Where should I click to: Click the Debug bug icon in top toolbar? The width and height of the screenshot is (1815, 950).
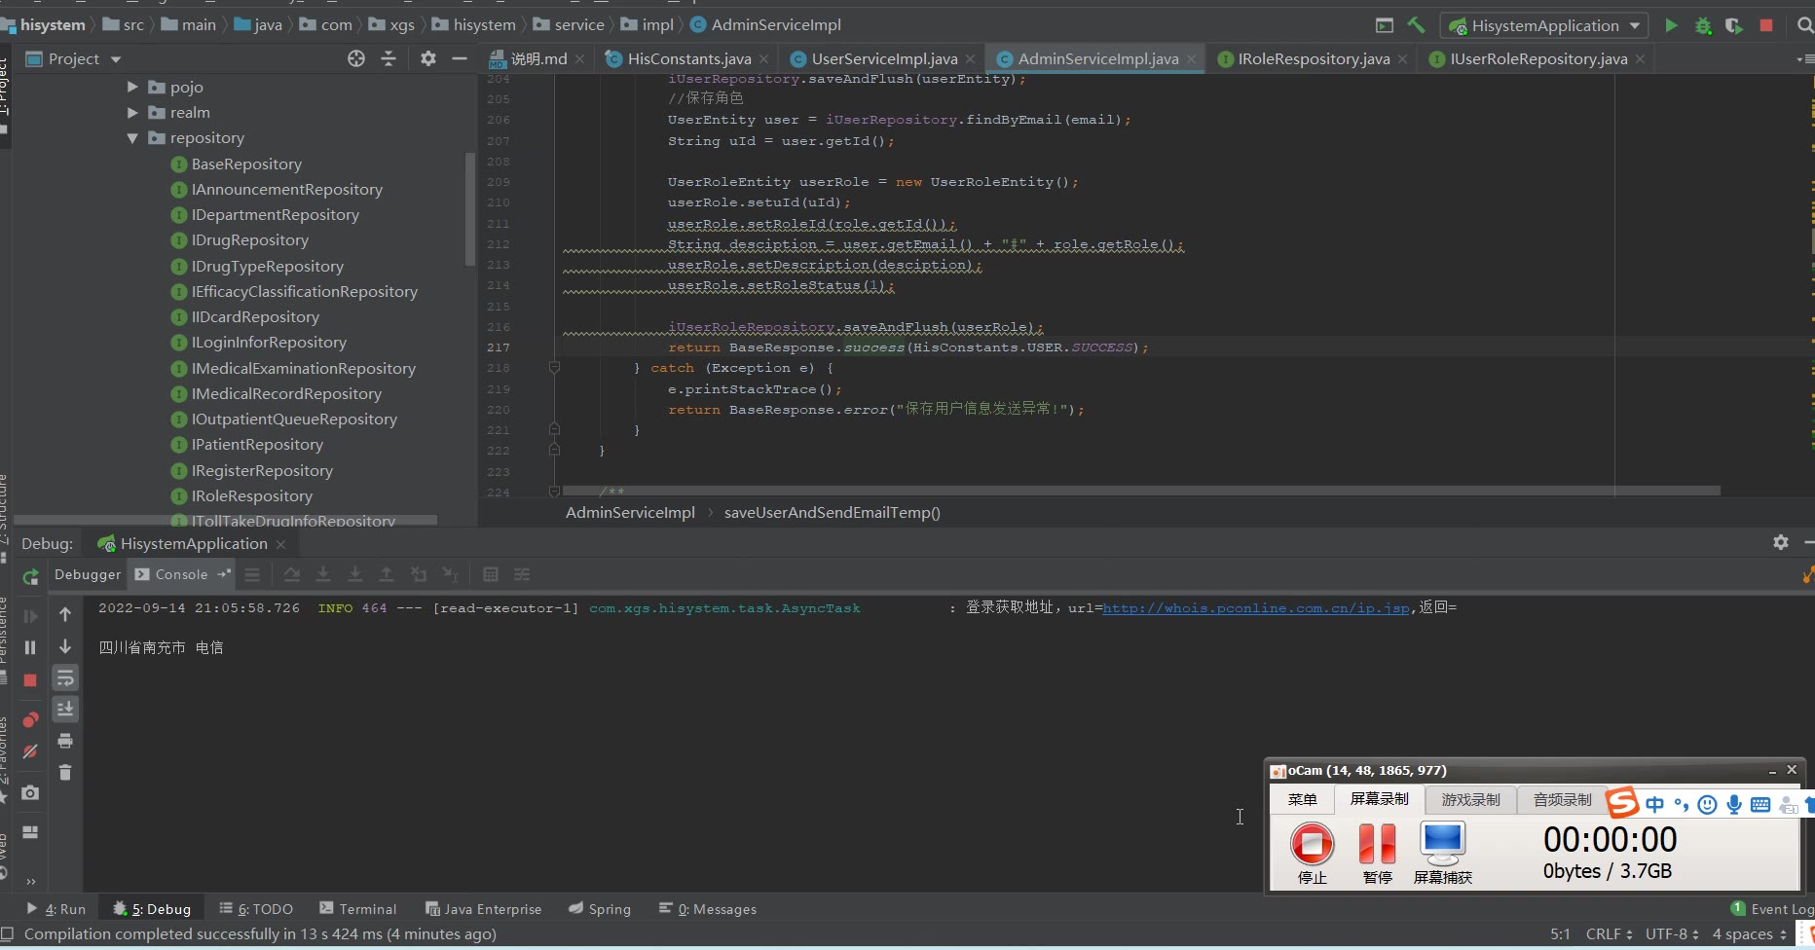coord(1703,25)
